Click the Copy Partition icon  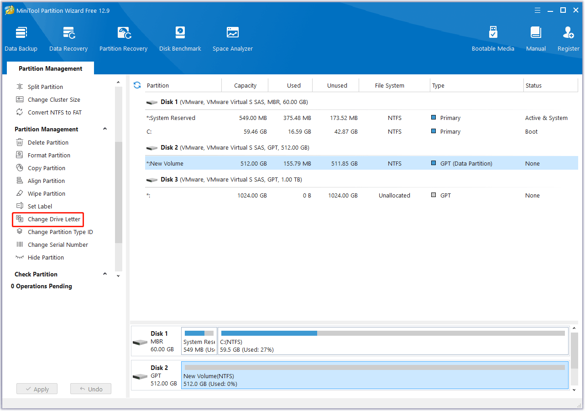[x=20, y=168]
